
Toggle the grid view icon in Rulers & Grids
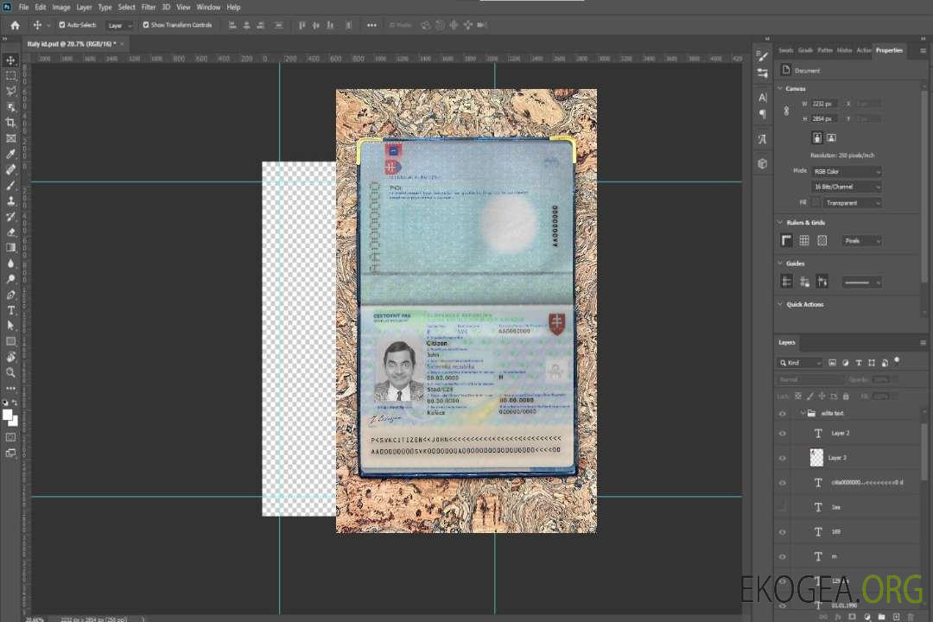[x=804, y=240]
